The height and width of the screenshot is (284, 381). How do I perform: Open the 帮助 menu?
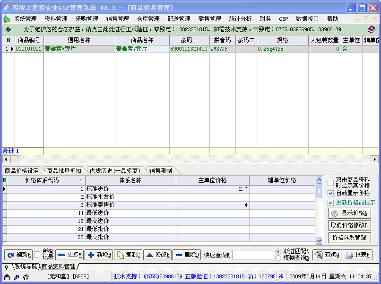(x=333, y=19)
